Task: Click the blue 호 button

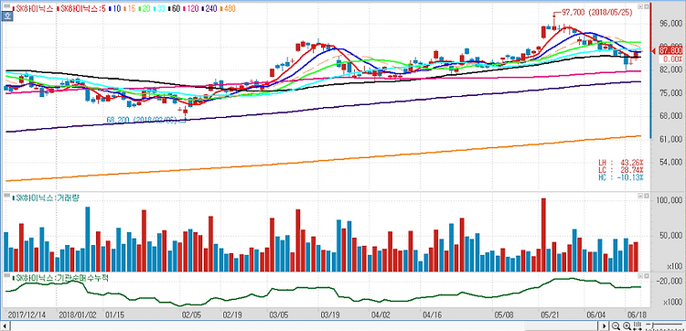Action: (x=6, y=16)
